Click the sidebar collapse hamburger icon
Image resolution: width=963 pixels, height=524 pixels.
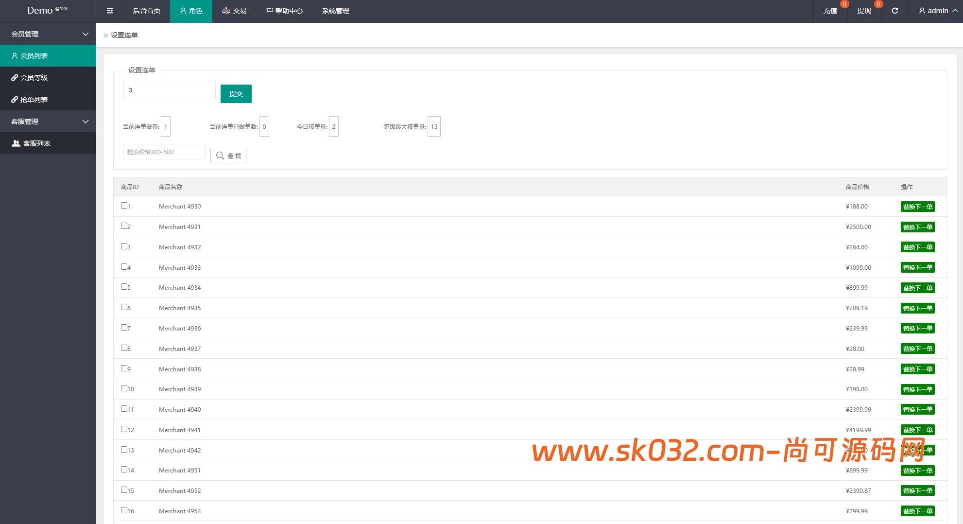(x=110, y=11)
